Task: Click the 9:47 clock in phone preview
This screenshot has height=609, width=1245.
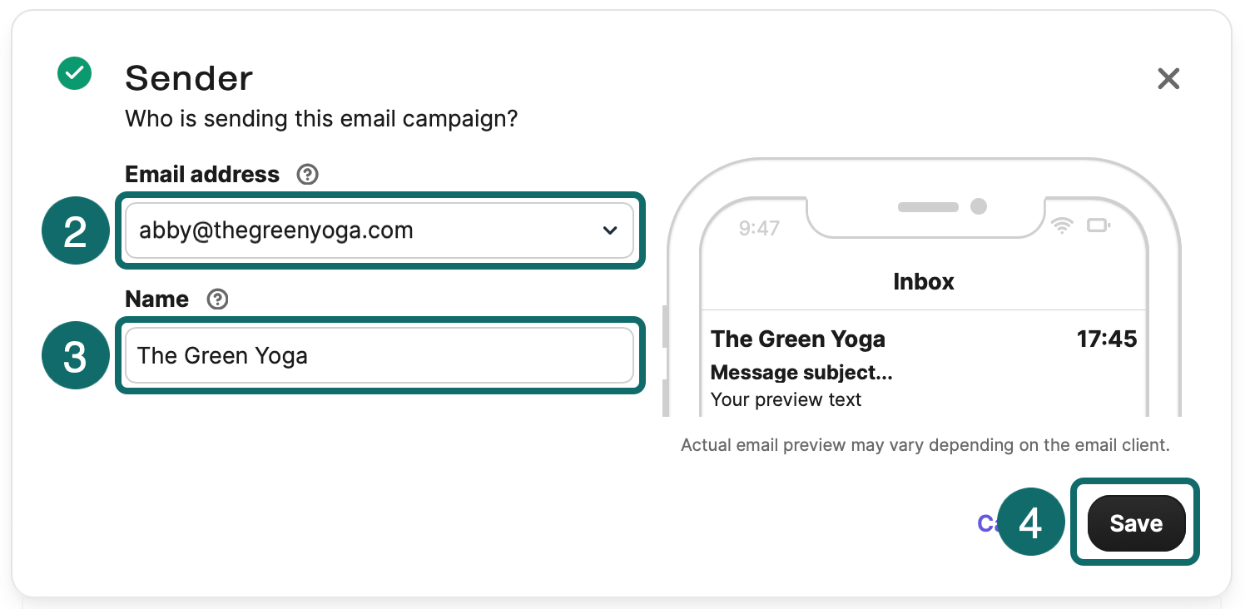Action: (759, 228)
